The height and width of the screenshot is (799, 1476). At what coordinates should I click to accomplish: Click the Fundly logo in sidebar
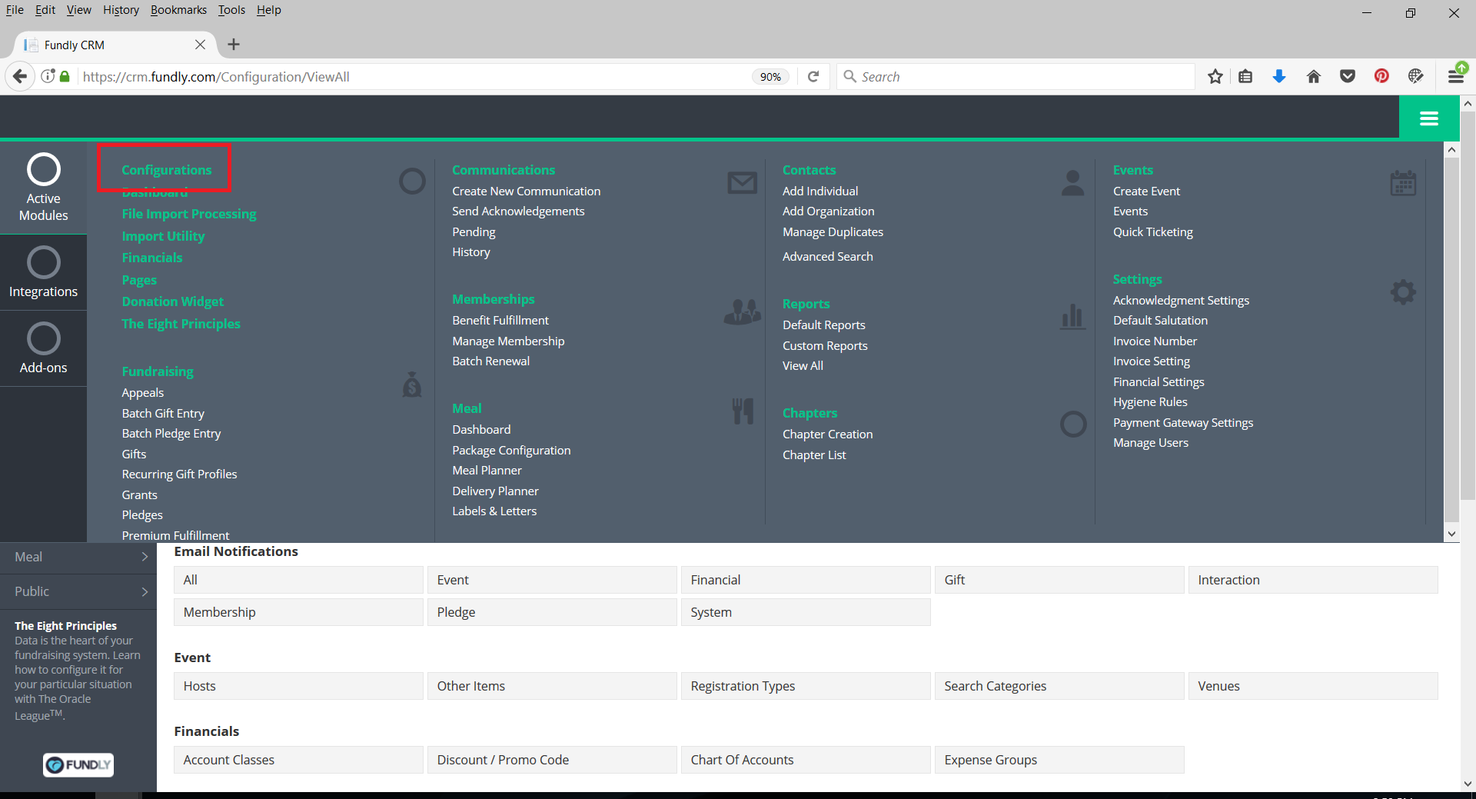click(x=78, y=764)
